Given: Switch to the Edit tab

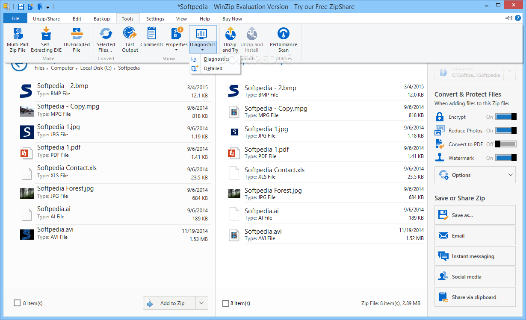Looking at the screenshot, I should click(77, 19).
